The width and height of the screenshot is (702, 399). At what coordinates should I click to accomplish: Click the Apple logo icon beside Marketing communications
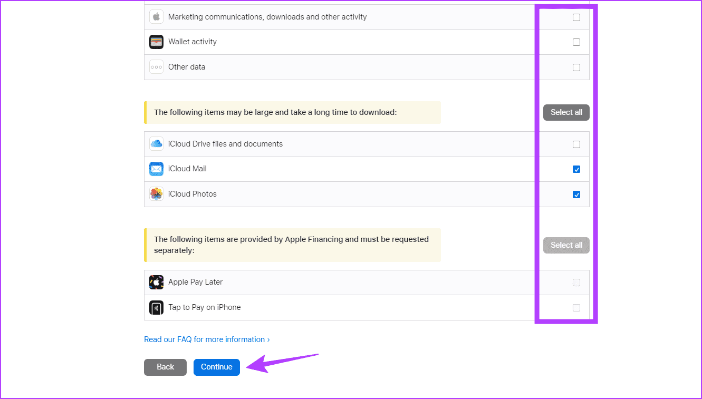[x=156, y=17]
